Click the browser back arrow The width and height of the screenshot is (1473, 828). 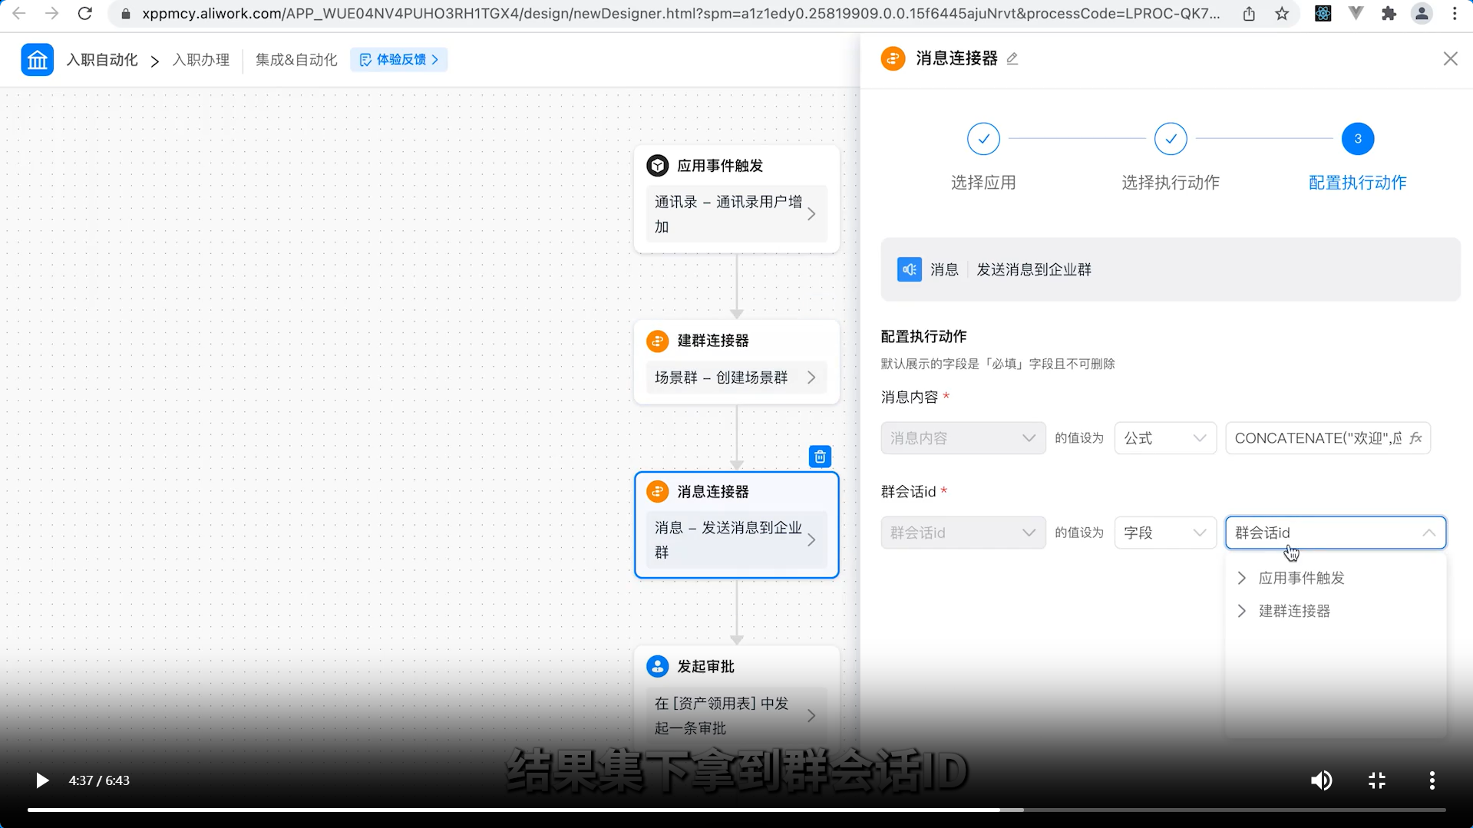click(19, 14)
